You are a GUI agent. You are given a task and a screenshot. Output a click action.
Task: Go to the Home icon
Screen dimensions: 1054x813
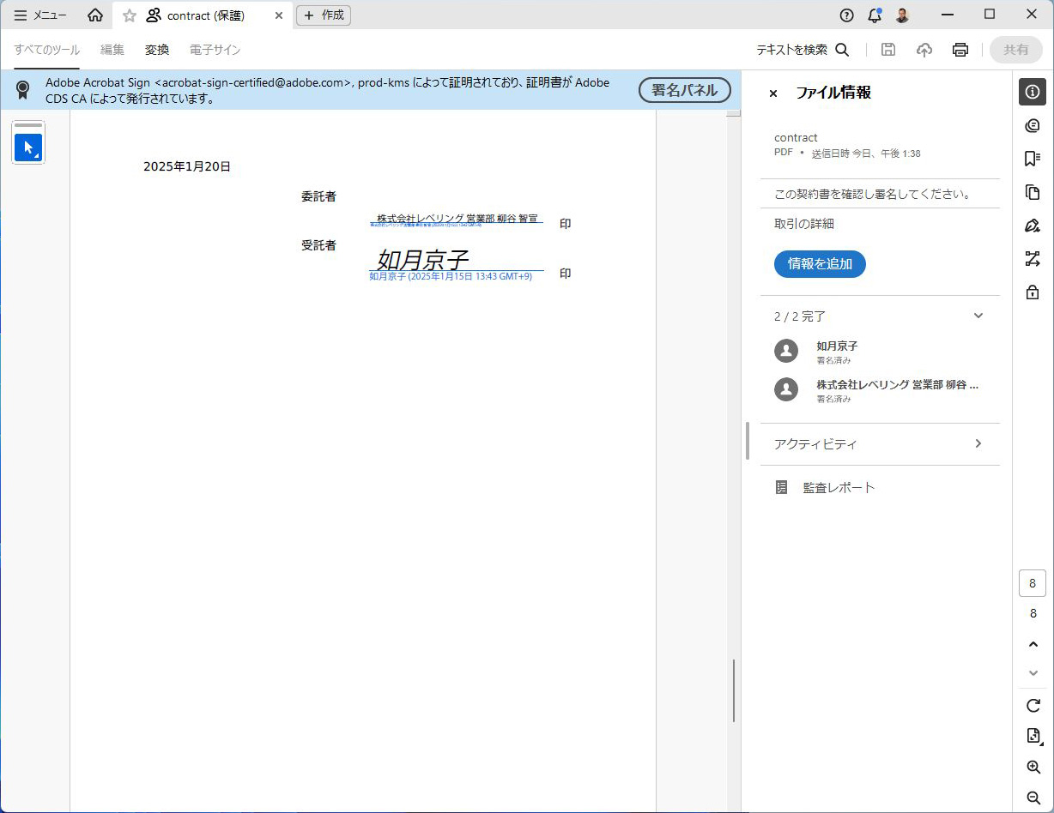point(95,15)
